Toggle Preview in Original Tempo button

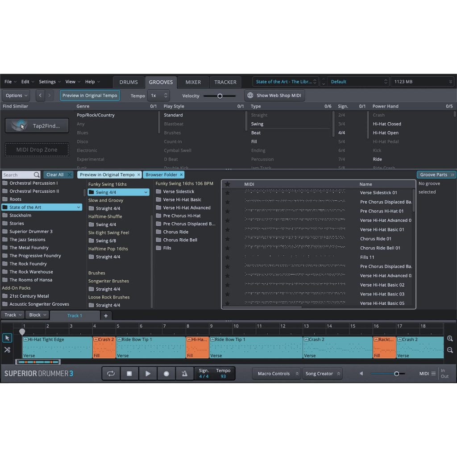90,96
